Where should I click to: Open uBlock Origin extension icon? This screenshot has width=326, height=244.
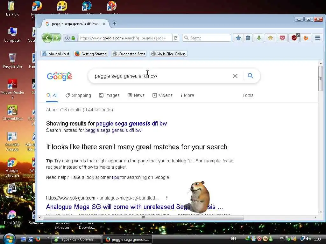pos(294,38)
